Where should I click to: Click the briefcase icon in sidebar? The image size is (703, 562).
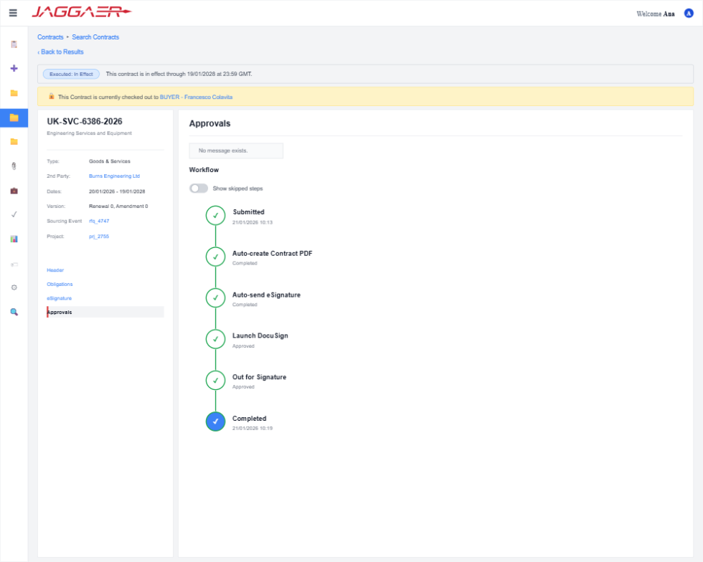click(x=14, y=191)
